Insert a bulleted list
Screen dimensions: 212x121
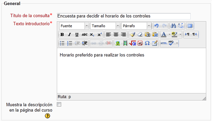pyautogui.click(x=62, y=43)
